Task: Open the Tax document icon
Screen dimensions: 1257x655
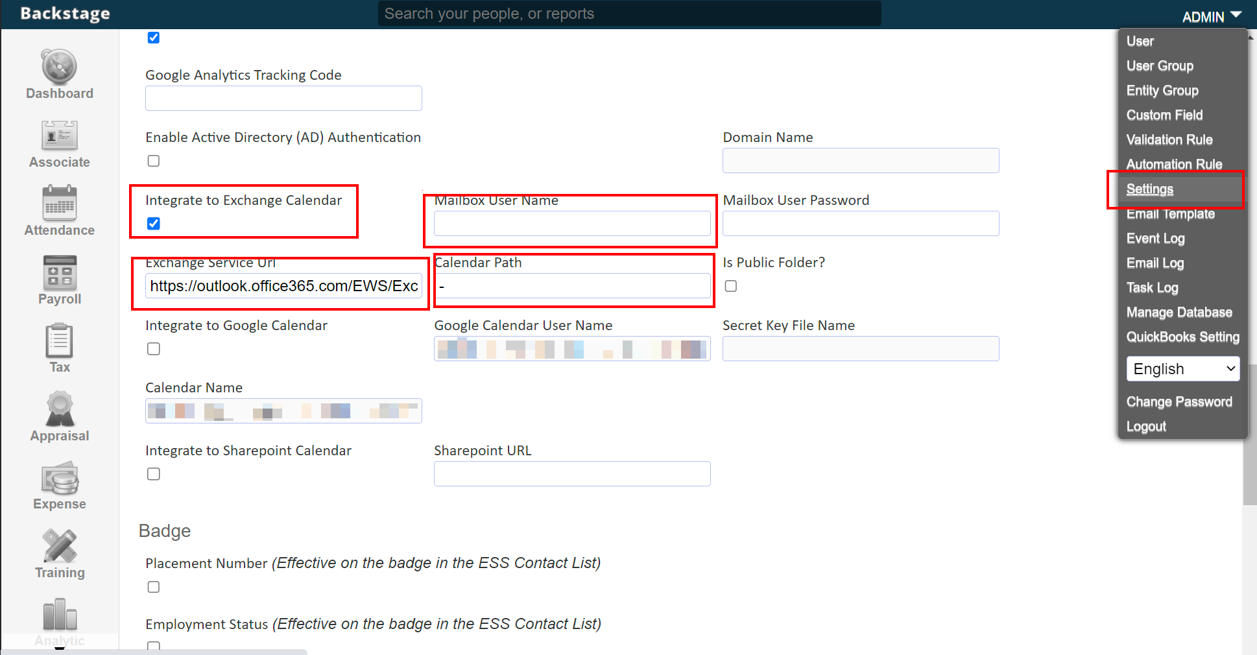Action: [x=59, y=341]
